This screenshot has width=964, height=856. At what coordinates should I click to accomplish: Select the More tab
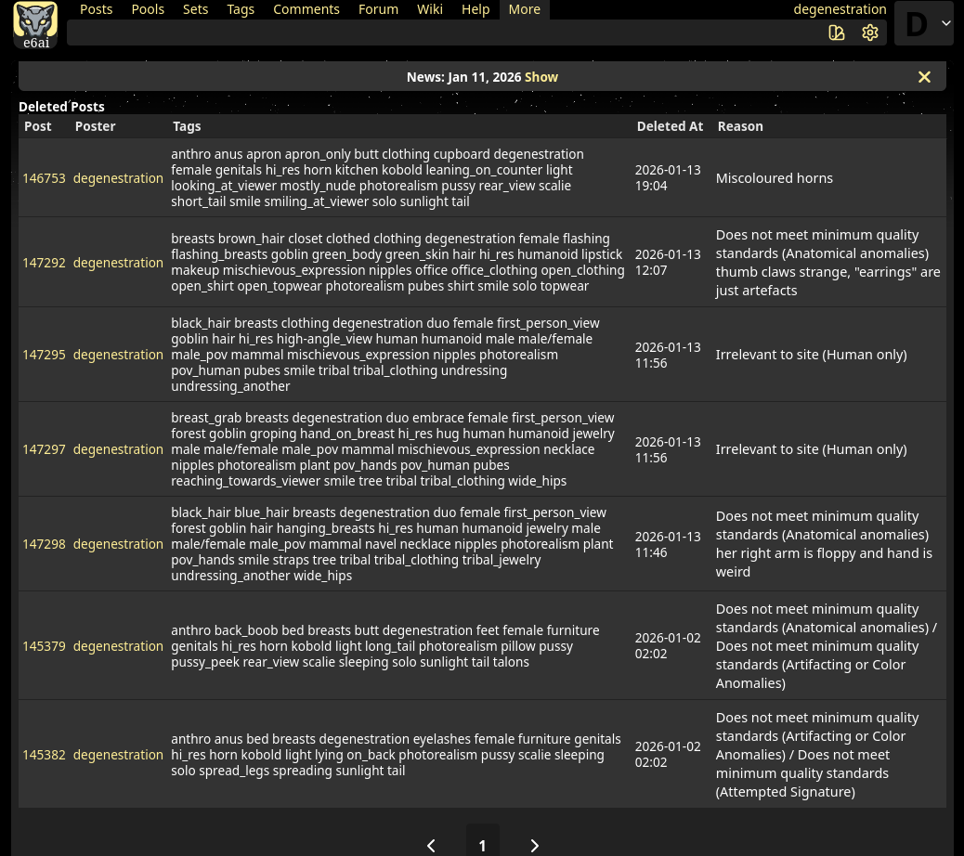pyautogui.click(x=525, y=9)
